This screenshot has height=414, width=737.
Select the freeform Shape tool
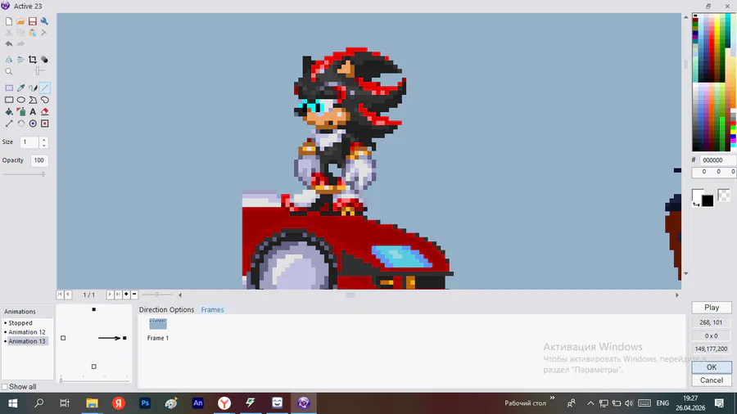pyautogui.click(x=45, y=100)
